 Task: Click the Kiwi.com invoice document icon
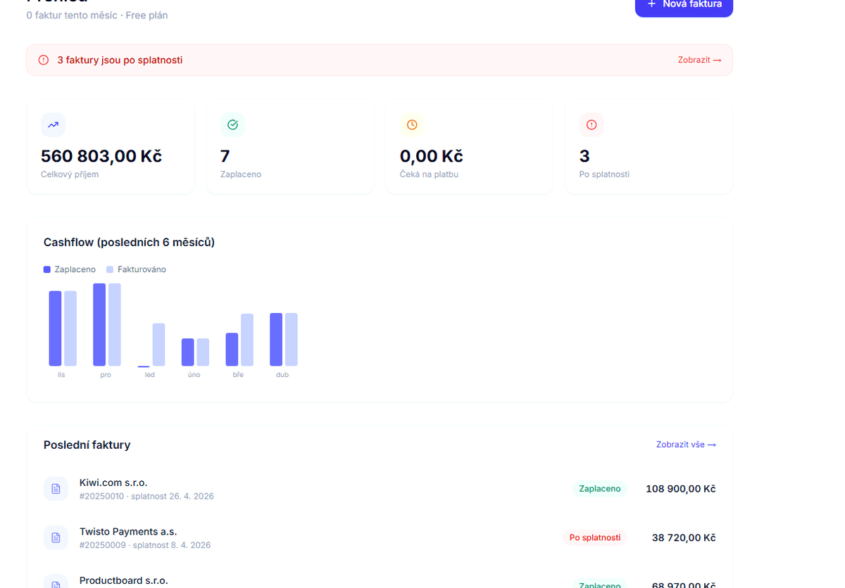tap(56, 489)
